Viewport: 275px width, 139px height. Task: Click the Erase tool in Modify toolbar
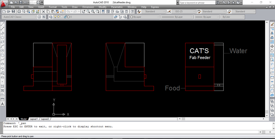tap(272, 24)
